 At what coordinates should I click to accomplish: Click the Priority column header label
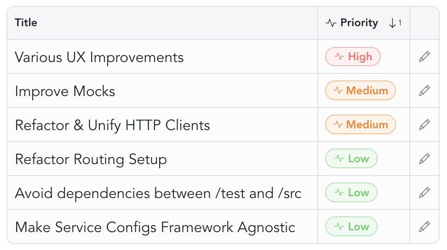359,23
